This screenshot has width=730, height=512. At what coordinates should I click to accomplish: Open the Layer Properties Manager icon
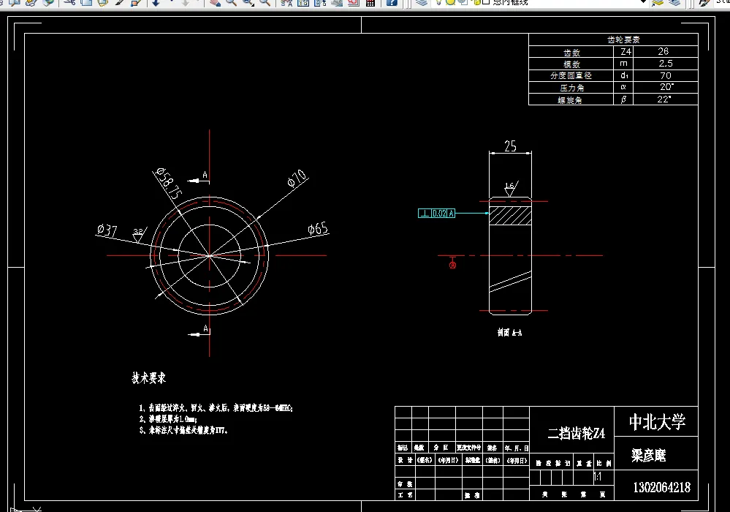click(422, 2)
